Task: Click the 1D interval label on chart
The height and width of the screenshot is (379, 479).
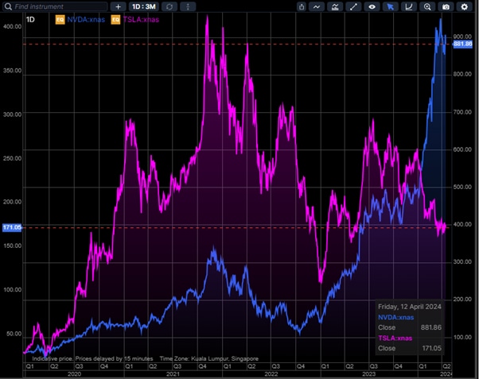Action: point(30,20)
